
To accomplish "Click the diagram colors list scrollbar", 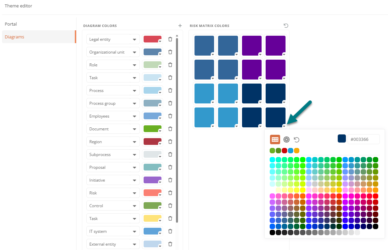I will (x=177, y=130).
